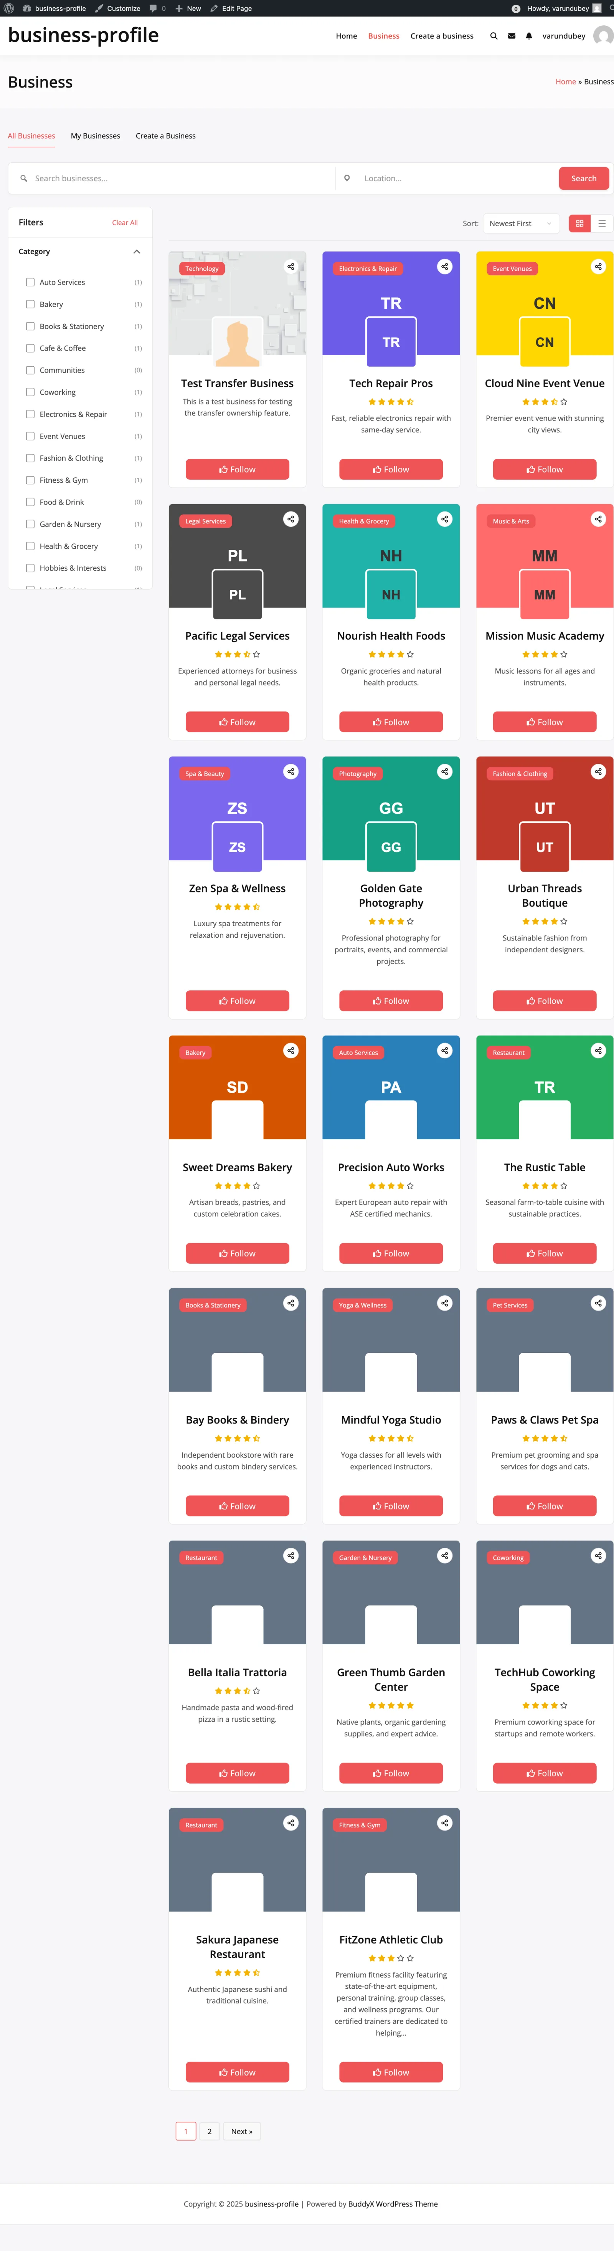Check the Cafe & Coffee filter
Screen dimensions: 614x2251
[x=31, y=348]
